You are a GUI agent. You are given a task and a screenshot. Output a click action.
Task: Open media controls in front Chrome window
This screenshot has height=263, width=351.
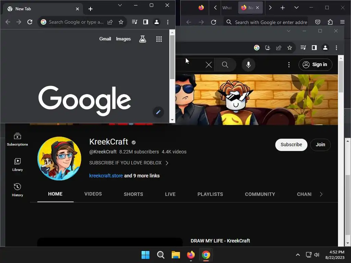pos(134,22)
